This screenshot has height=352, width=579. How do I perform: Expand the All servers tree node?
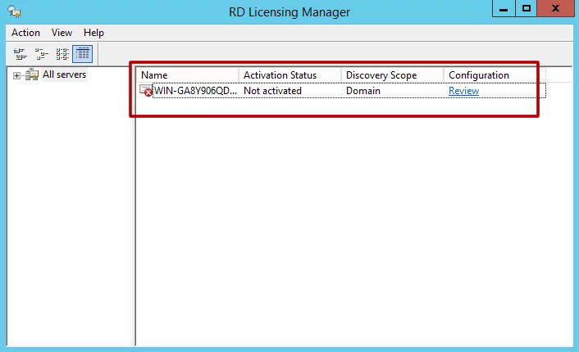coord(16,75)
